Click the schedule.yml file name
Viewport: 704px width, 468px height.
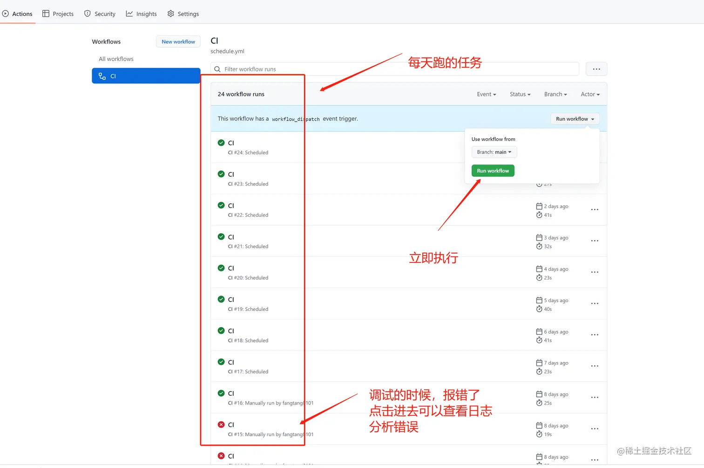pos(227,51)
